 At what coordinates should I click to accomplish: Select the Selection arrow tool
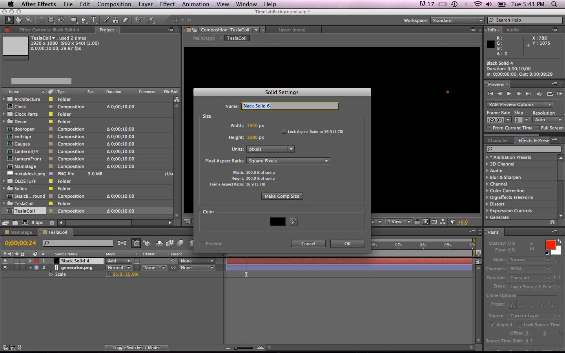coord(9,20)
